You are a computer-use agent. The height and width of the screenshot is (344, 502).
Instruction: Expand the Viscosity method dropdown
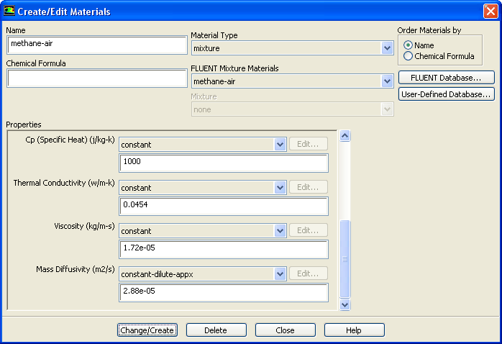click(280, 231)
